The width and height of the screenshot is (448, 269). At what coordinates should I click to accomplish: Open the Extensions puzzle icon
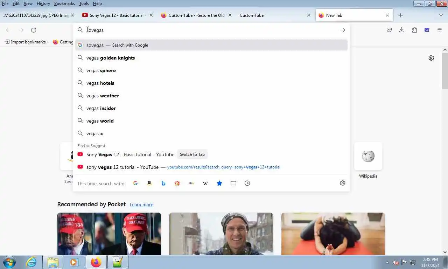point(414,30)
